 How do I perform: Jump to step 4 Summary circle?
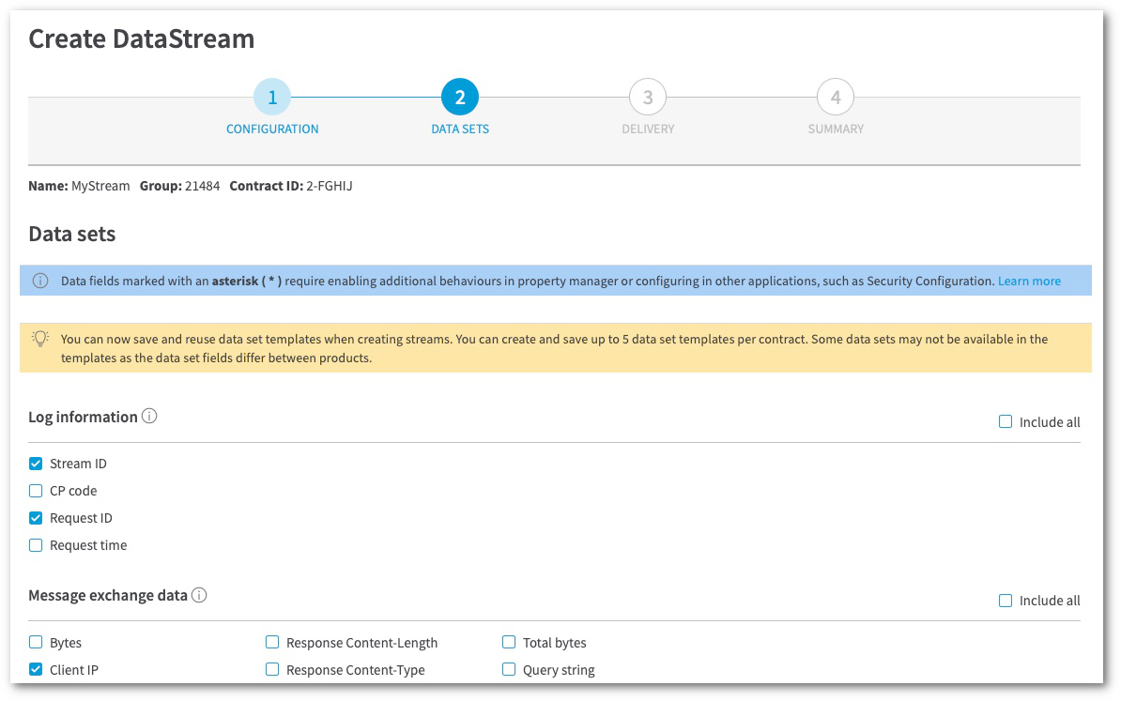836,97
